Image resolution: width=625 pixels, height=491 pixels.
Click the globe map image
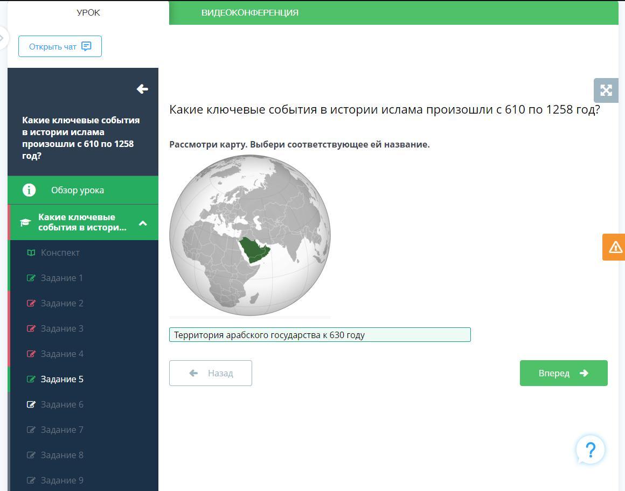[x=250, y=235]
